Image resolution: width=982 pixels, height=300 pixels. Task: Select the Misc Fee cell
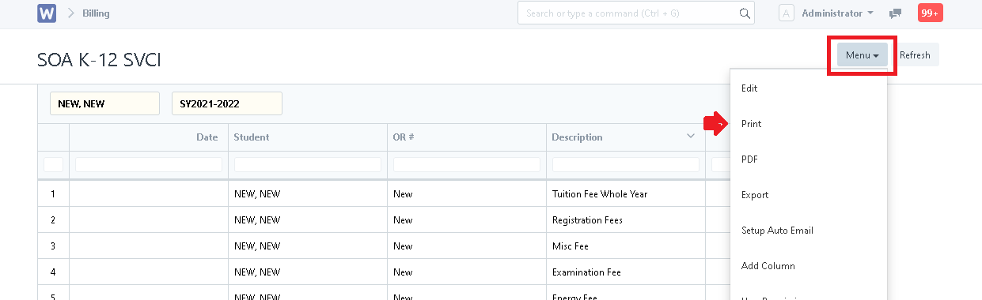[626, 246]
